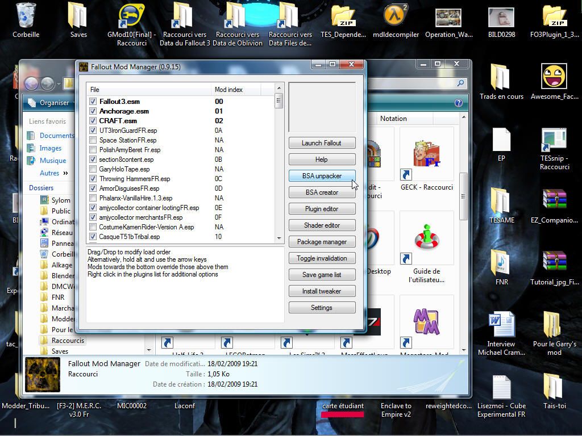Screen dimensions: 582x436
Task: Expand the Autres favorite links chevron
Action: (x=66, y=173)
